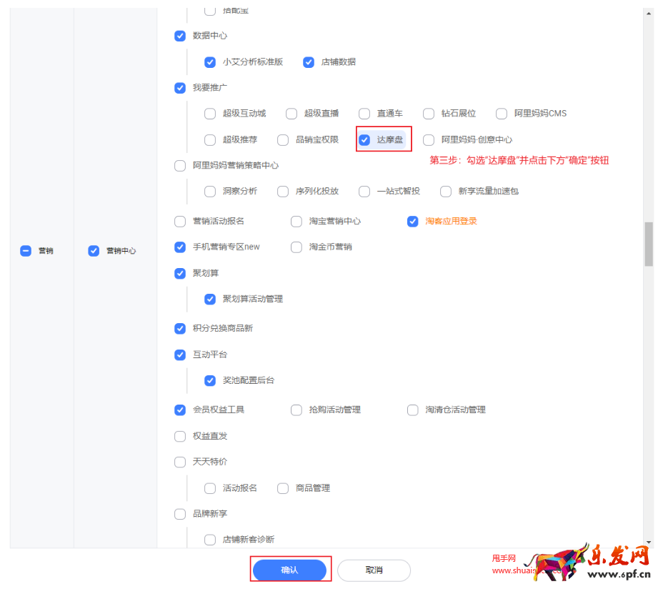Screen dimensions: 658x589
Task: Check the 商品管理 checkbox
Action: coord(284,488)
